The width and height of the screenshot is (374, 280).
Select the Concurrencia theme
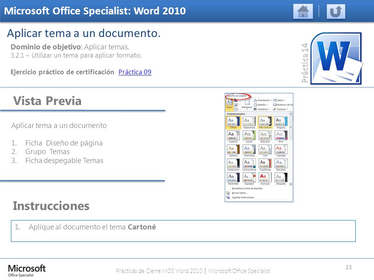click(x=249, y=164)
